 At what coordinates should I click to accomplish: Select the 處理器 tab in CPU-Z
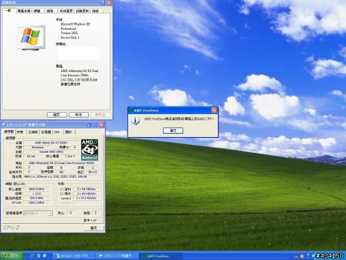[x=9, y=132]
